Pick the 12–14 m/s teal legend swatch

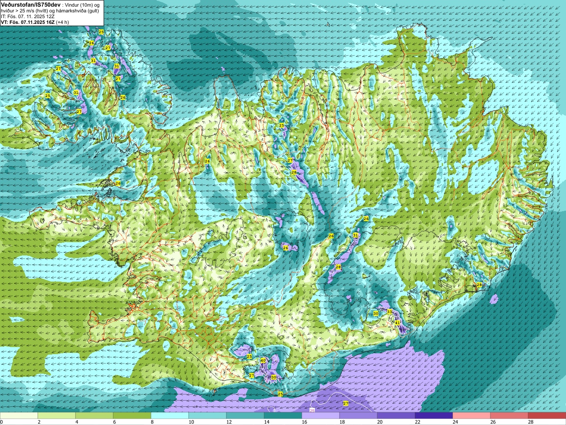coord(245,416)
